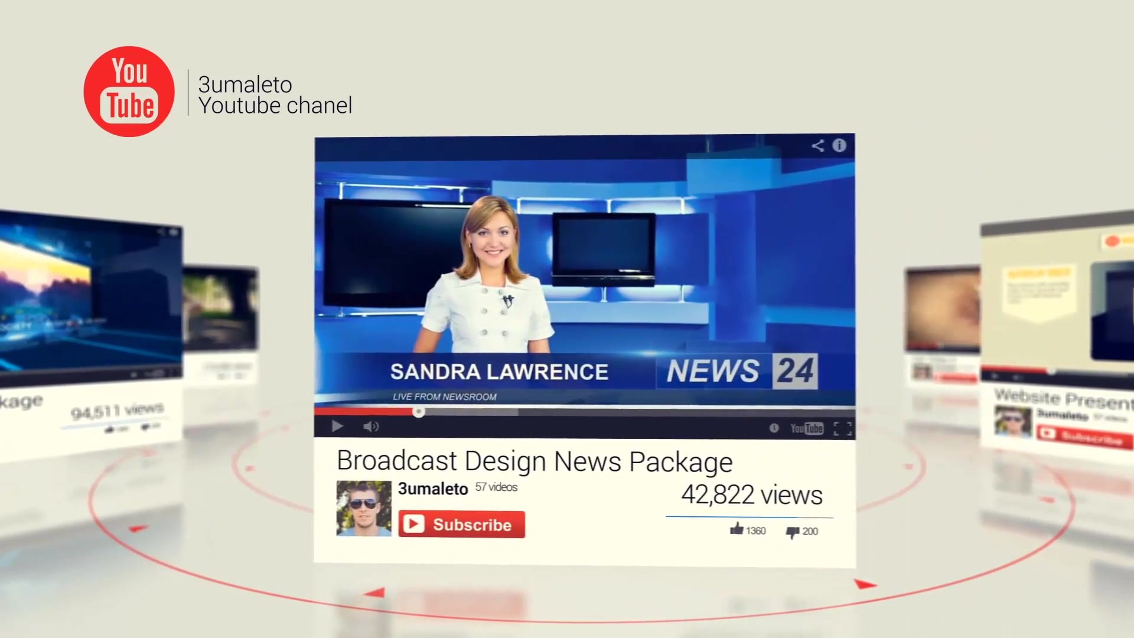Image resolution: width=1134 pixels, height=638 pixels.
Task: Move the video progress bar scrubber
Action: pyautogui.click(x=418, y=412)
